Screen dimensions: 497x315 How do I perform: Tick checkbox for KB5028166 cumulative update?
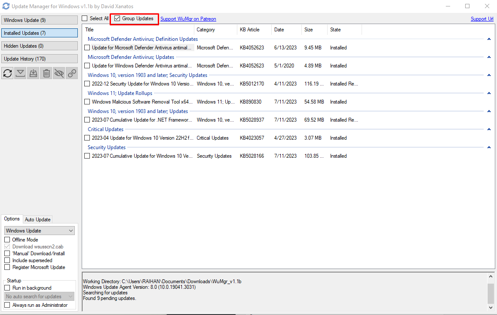pos(87,156)
